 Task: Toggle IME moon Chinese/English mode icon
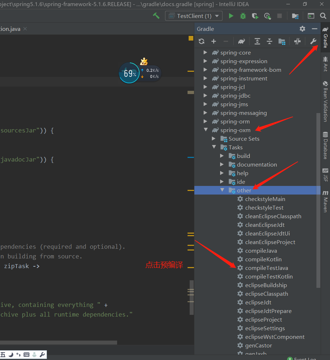(x=11, y=355)
